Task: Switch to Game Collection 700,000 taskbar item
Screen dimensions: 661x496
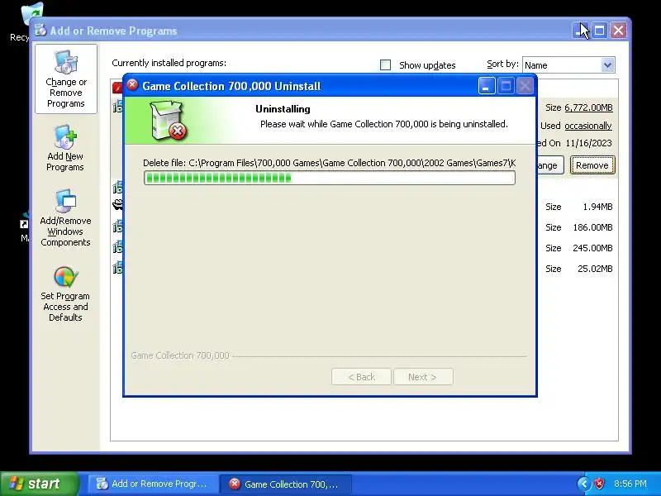Action: 285,484
